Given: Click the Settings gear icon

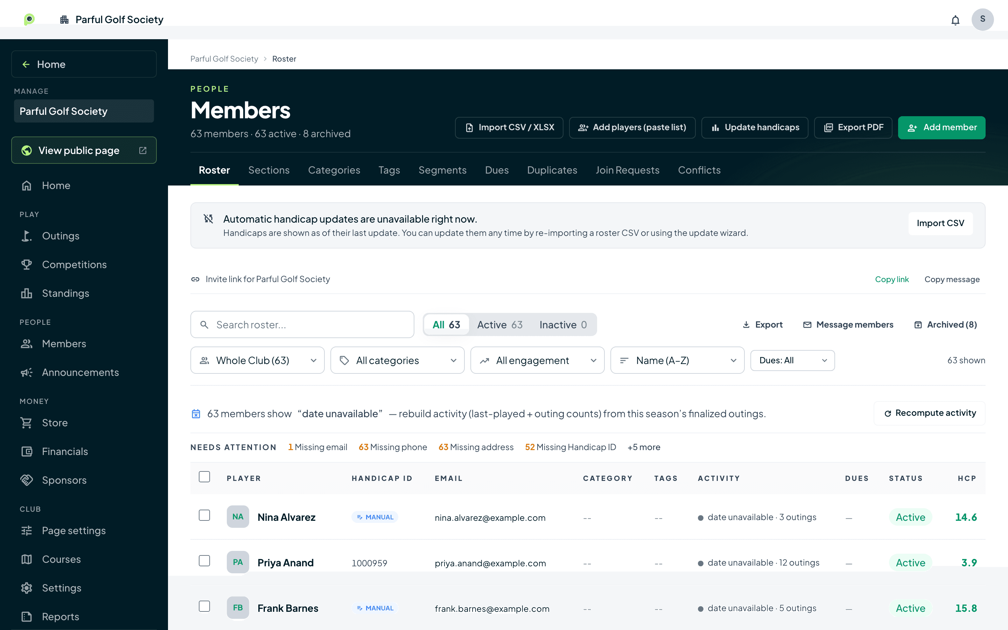Looking at the screenshot, I should pos(27,588).
